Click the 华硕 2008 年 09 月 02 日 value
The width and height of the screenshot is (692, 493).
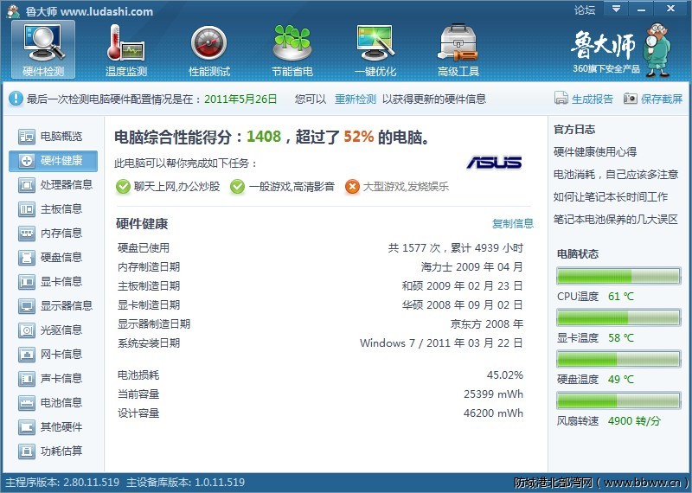(x=463, y=305)
